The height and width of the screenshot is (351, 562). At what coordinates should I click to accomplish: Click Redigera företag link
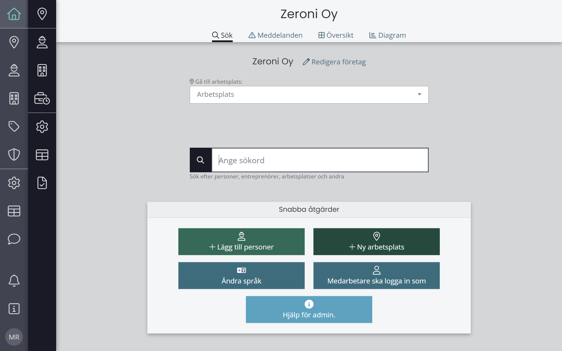(334, 62)
